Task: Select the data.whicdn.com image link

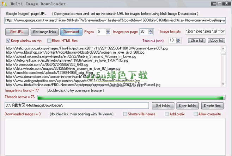Action: point(63,69)
